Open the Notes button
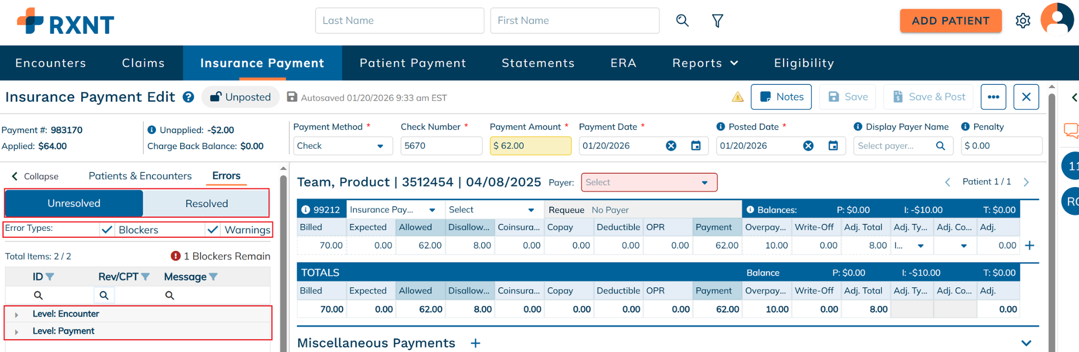 (781, 97)
